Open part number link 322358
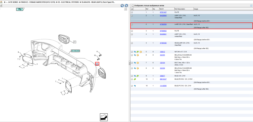The image size is (253, 122). click(162, 68)
